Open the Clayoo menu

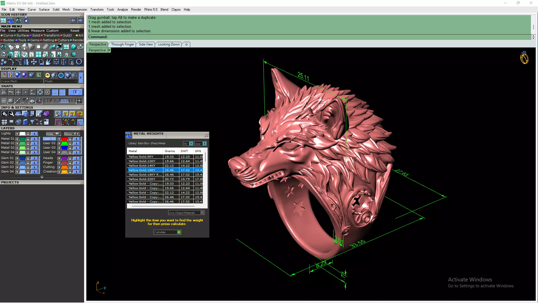point(176,10)
